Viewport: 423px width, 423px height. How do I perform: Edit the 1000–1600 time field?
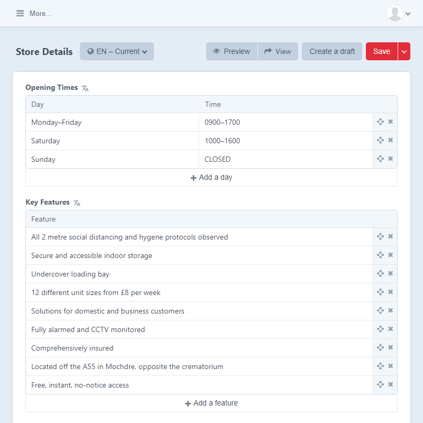pyautogui.click(x=286, y=141)
